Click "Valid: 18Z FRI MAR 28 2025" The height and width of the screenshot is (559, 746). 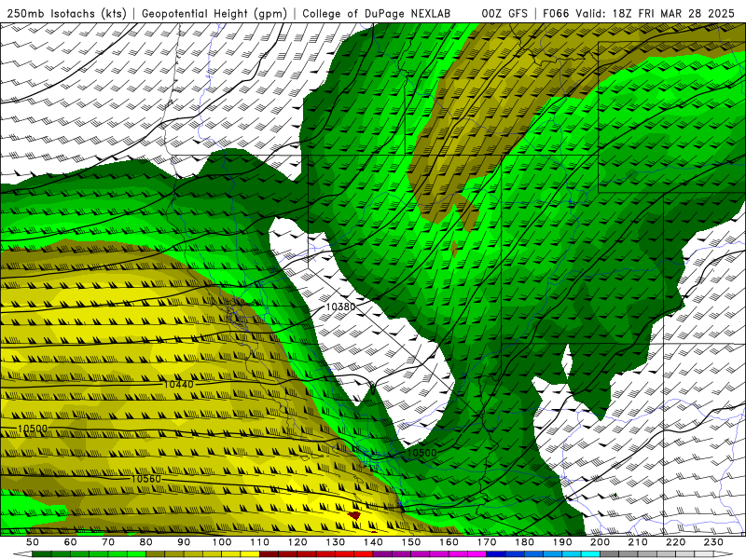tap(656, 14)
